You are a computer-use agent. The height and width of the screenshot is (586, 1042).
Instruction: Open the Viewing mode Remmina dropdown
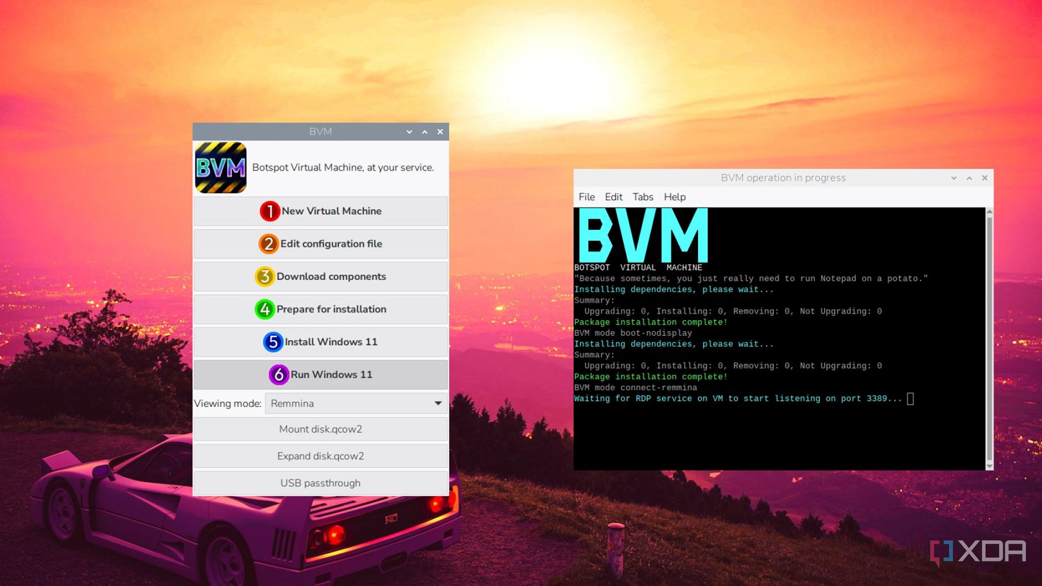pyautogui.click(x=356, y=403)
